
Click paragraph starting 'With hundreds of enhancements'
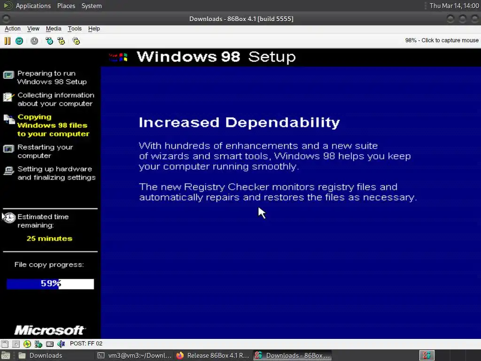pos(275,156)
